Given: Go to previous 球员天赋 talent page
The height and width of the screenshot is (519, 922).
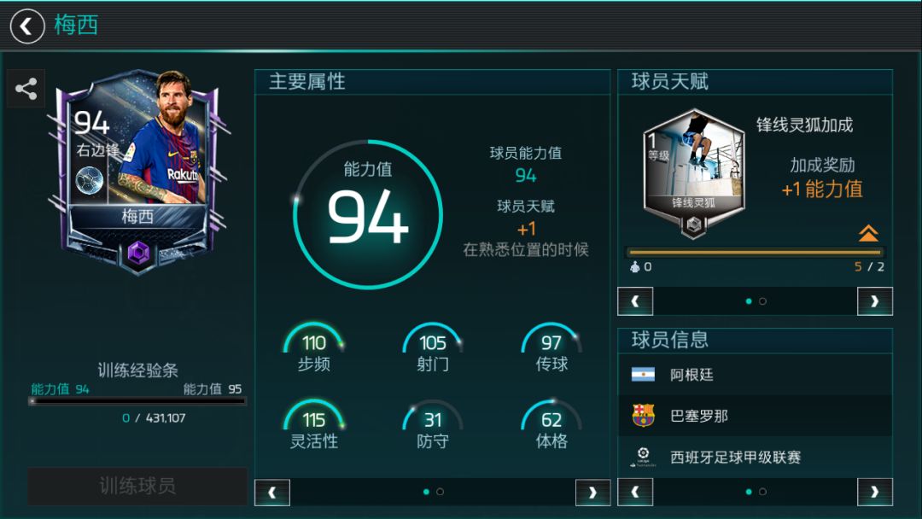Looking at the screenshot, I should click(x=635, y=301).
